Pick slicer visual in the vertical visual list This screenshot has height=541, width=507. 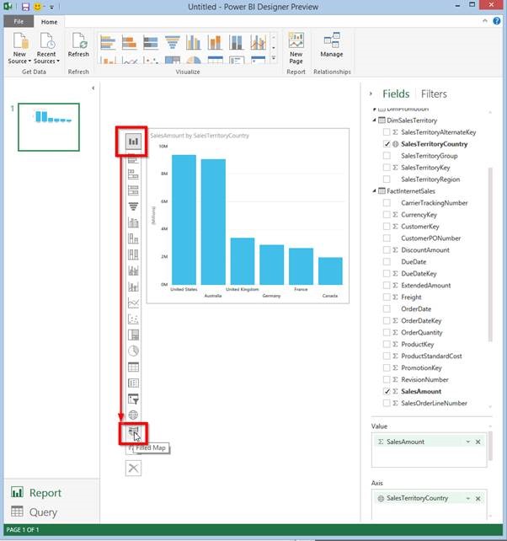coord(133,399)
